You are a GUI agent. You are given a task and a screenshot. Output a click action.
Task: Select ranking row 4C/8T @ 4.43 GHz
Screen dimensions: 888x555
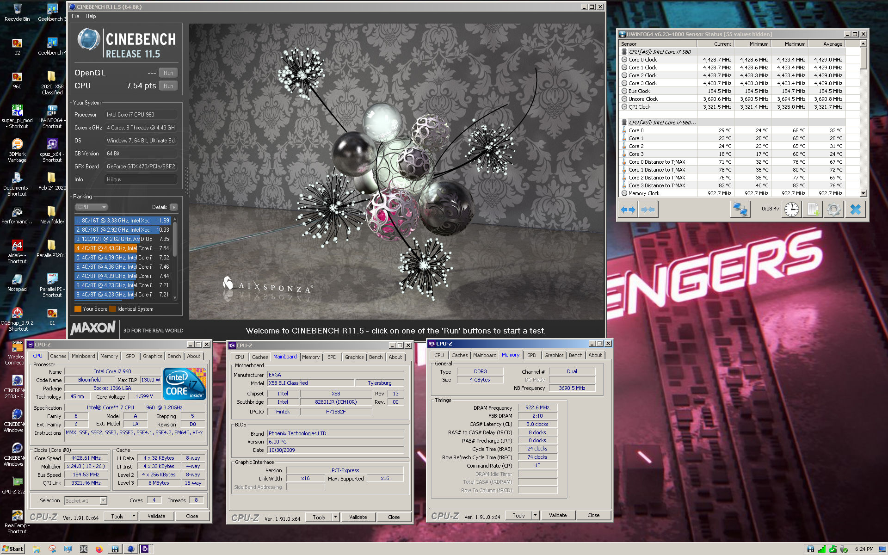(123, 248)
